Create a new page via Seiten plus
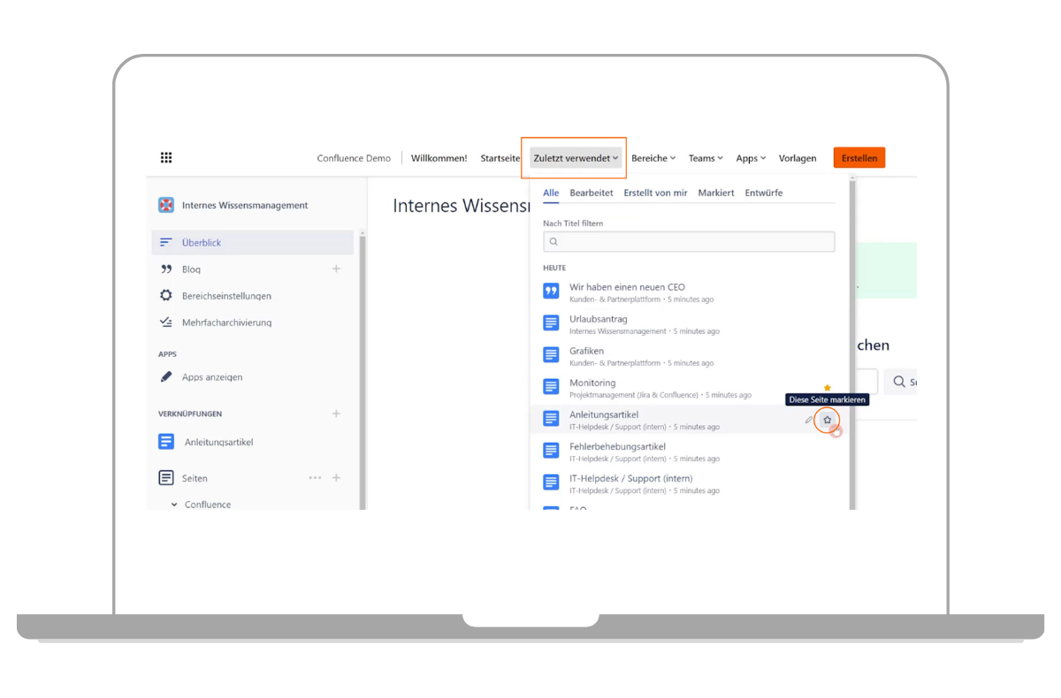This screenshot has width=1061, height=698. tap(336, 478)
